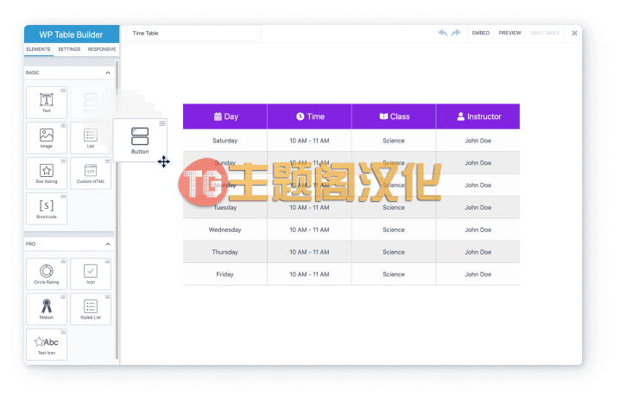The width and height of the screenshot is (620, 402).
Task: Select the Text element icon
Action: pos(47,103)
